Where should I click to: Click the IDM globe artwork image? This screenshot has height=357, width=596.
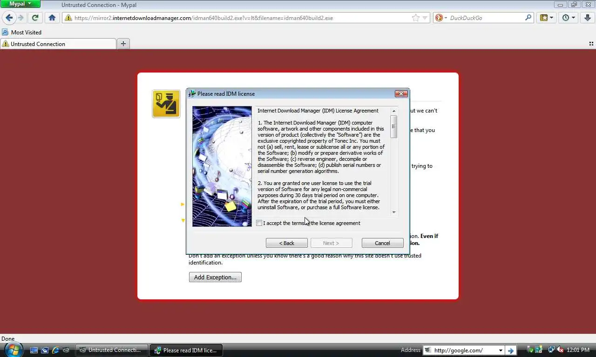tap(222, 166)
